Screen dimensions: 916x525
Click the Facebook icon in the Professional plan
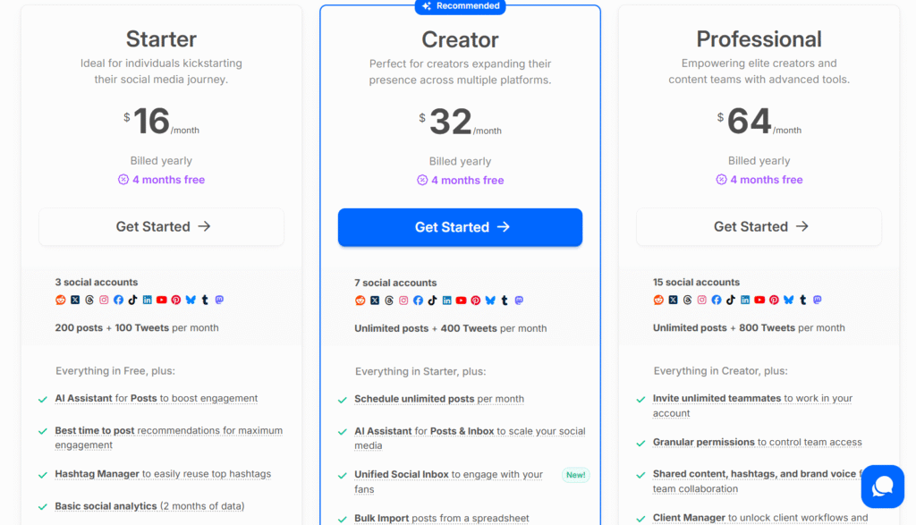[x=717, y=300]
